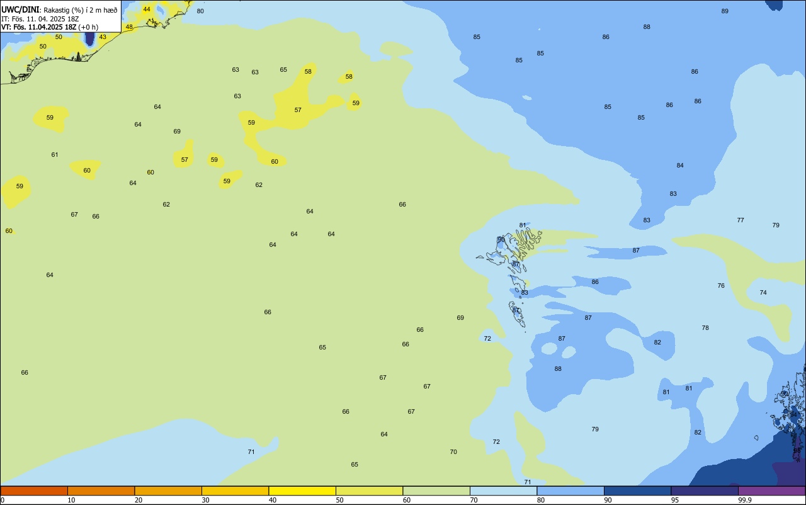This screenshot has height=505, width=806.
Task: Select the 70–80 pale blue legend swatch
Action: (x=503, y=491)
